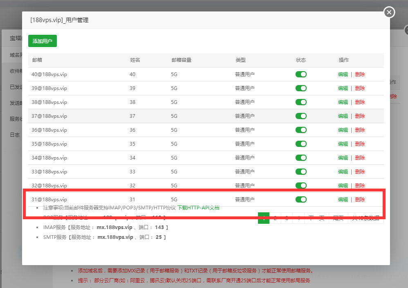Toggle status switch for 31@188vps.vip

point(301,200)
